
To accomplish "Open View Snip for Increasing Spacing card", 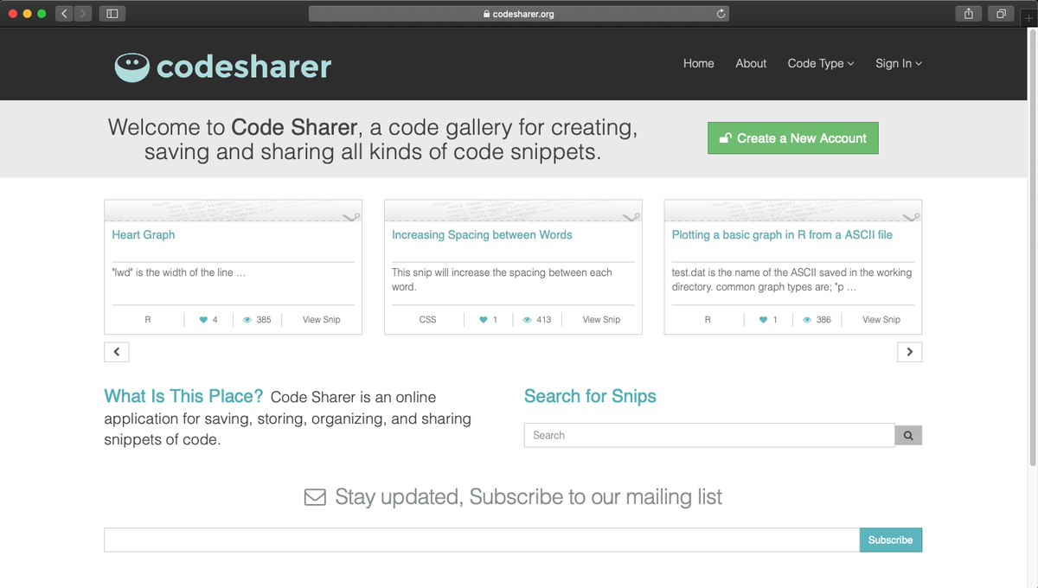I will point(601,320).
